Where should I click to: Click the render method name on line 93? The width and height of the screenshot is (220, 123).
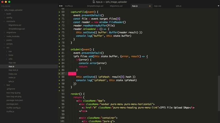[x=75, y=94]
